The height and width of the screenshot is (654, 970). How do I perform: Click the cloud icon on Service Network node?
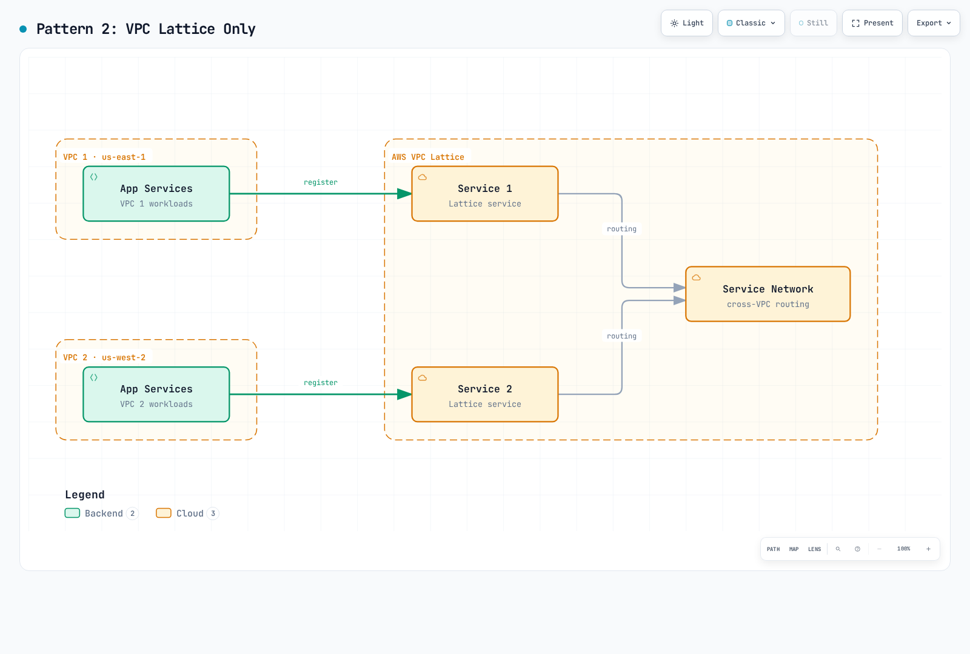coord(697,278)
